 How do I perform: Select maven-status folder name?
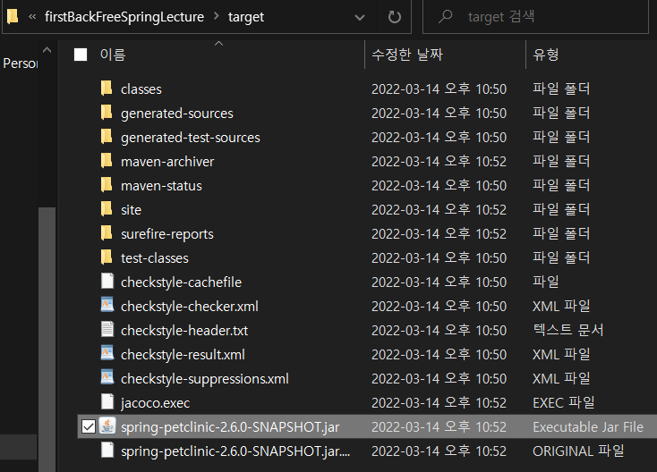coord(161,186)
